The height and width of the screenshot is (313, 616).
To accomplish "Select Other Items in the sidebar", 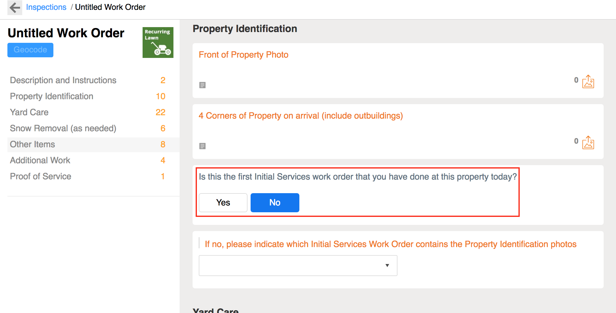I will pyautogui.click(x=32, y=144).
